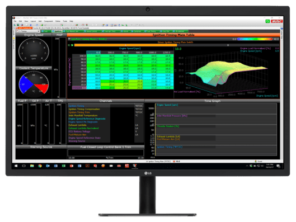Open the Online menu
Screen dimensions: 296x222
coord(58,21)
